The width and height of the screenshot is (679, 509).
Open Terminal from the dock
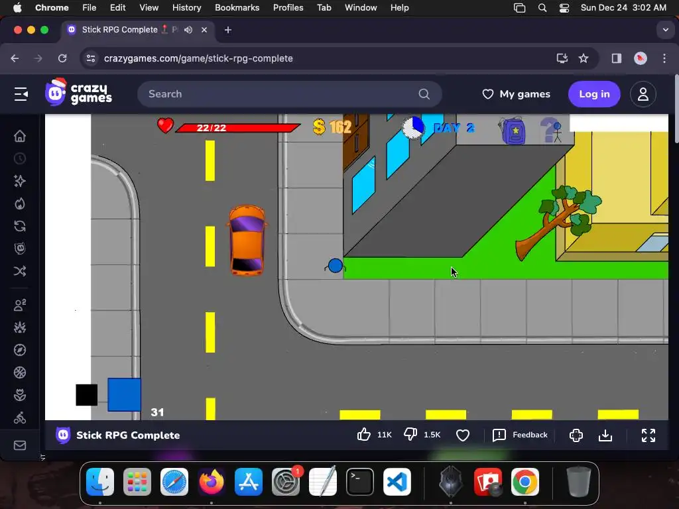(360, 482)
